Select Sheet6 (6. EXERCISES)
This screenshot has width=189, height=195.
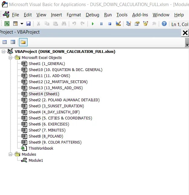[49, 124]
